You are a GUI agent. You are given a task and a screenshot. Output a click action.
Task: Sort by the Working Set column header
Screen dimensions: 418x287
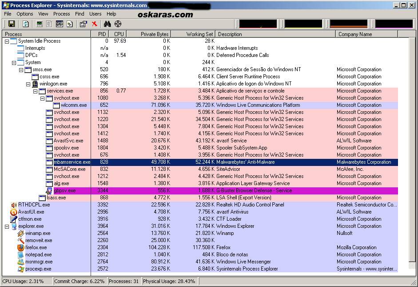coord(193,34)
